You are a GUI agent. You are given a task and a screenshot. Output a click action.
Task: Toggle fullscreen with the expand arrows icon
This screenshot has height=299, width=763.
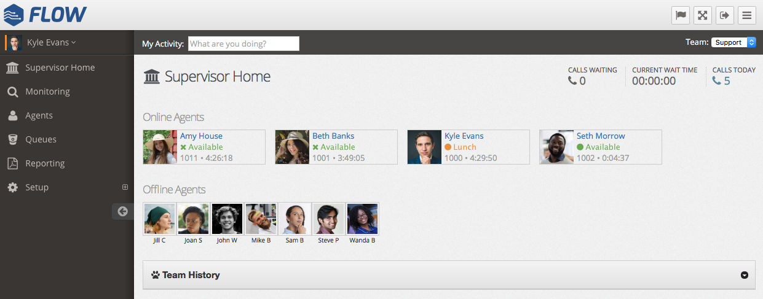[702, 15]
